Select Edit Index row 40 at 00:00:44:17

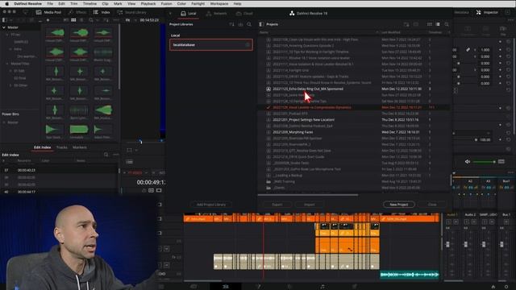tap(59, 192)
